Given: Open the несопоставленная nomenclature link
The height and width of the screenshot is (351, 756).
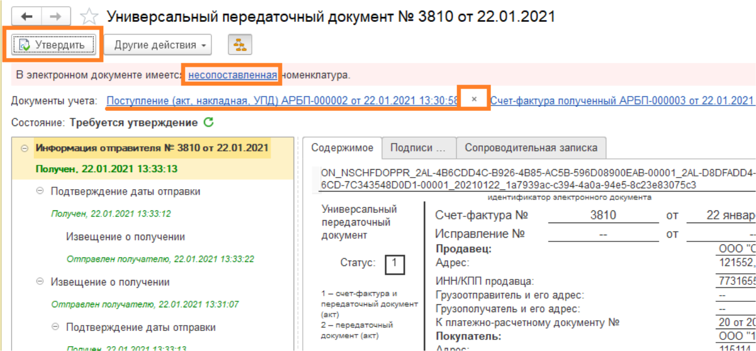Looking at the screenshot, I should click(232, 75).
